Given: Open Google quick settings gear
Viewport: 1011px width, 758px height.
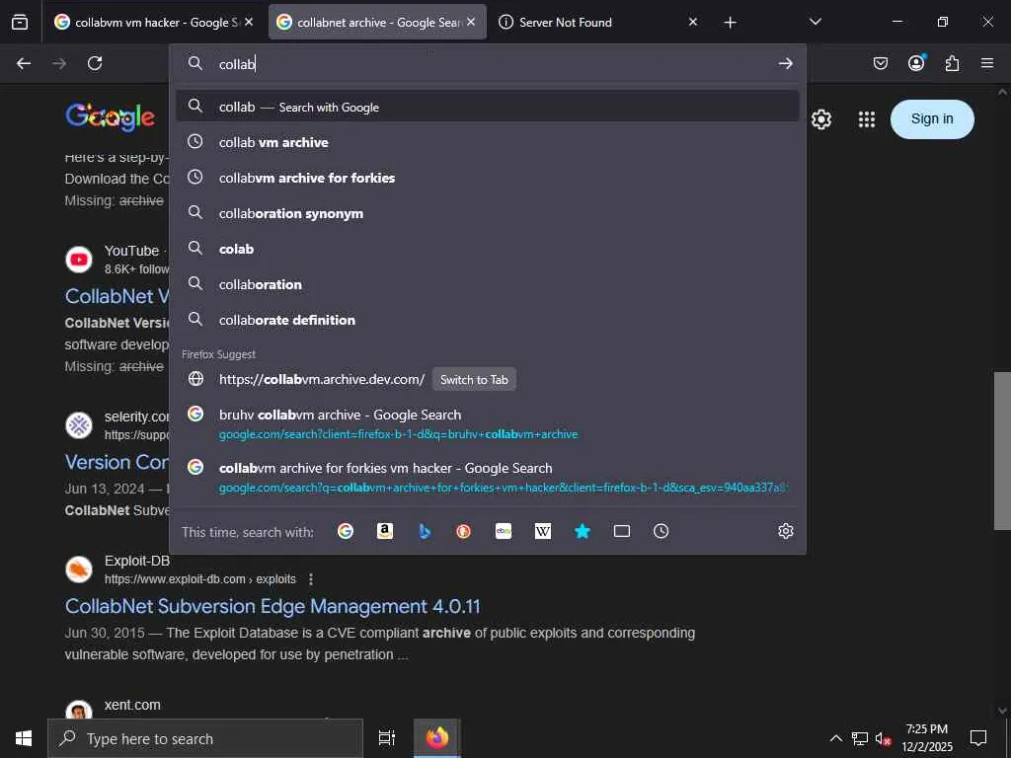Looking at the screenshot, I should 820,119.
